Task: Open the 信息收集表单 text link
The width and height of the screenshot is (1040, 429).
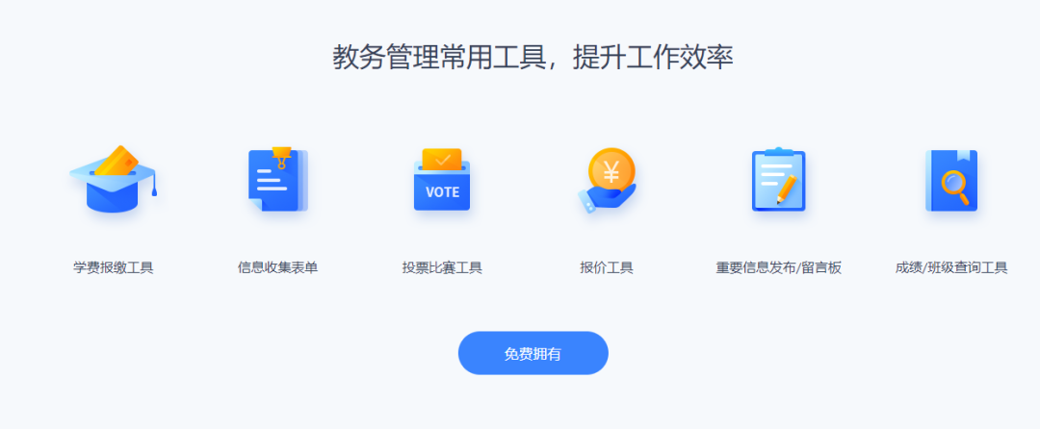Action: 278,268
